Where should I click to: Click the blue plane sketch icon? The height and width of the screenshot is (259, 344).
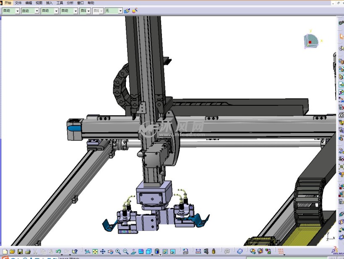(x=240, y=251)
